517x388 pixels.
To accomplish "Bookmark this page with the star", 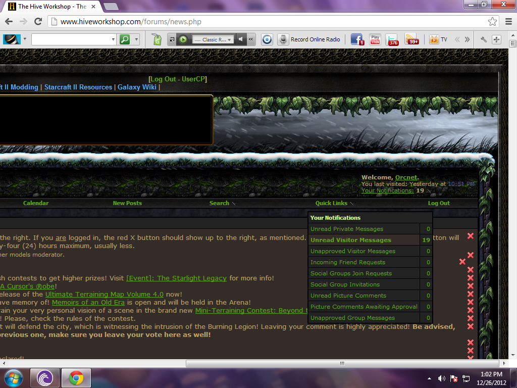I will (x=492, y=21).
